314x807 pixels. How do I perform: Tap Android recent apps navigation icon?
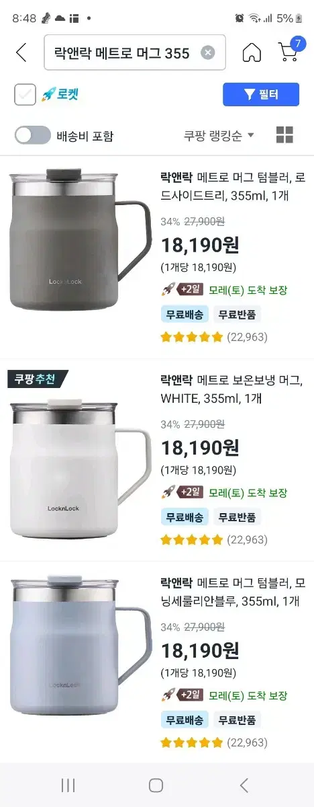click(68, 785)
